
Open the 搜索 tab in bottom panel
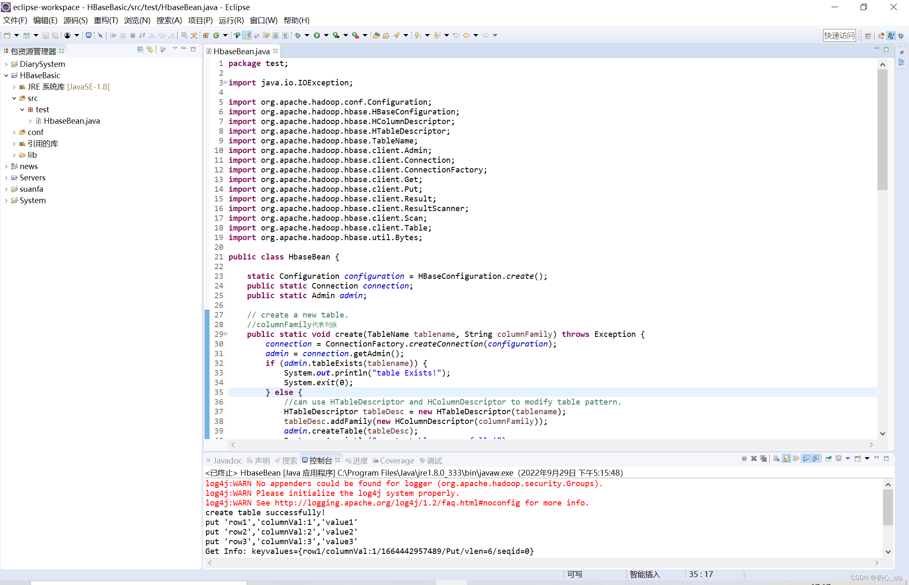(286, 461)
